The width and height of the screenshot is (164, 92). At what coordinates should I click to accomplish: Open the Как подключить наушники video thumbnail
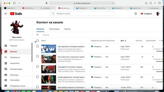click(49, 59)
